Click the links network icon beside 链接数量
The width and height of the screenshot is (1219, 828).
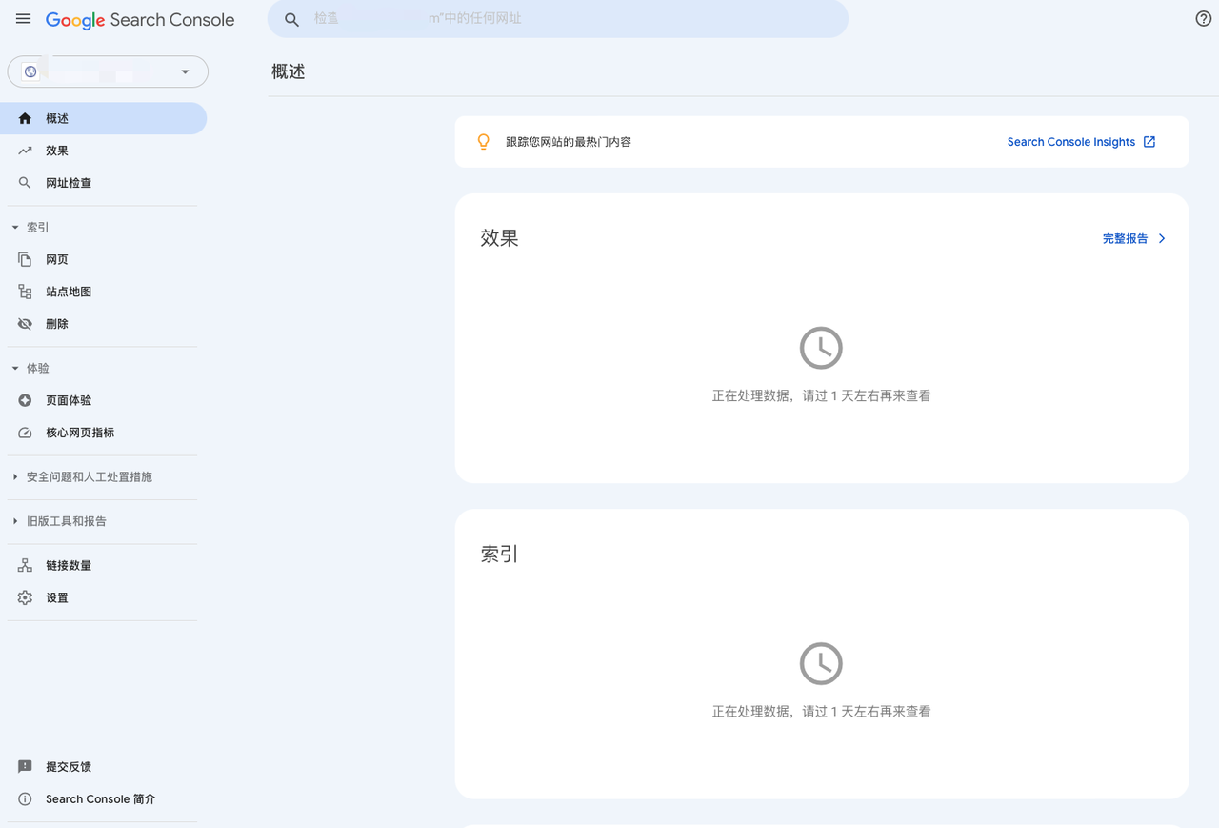click(x=25, y=565)
